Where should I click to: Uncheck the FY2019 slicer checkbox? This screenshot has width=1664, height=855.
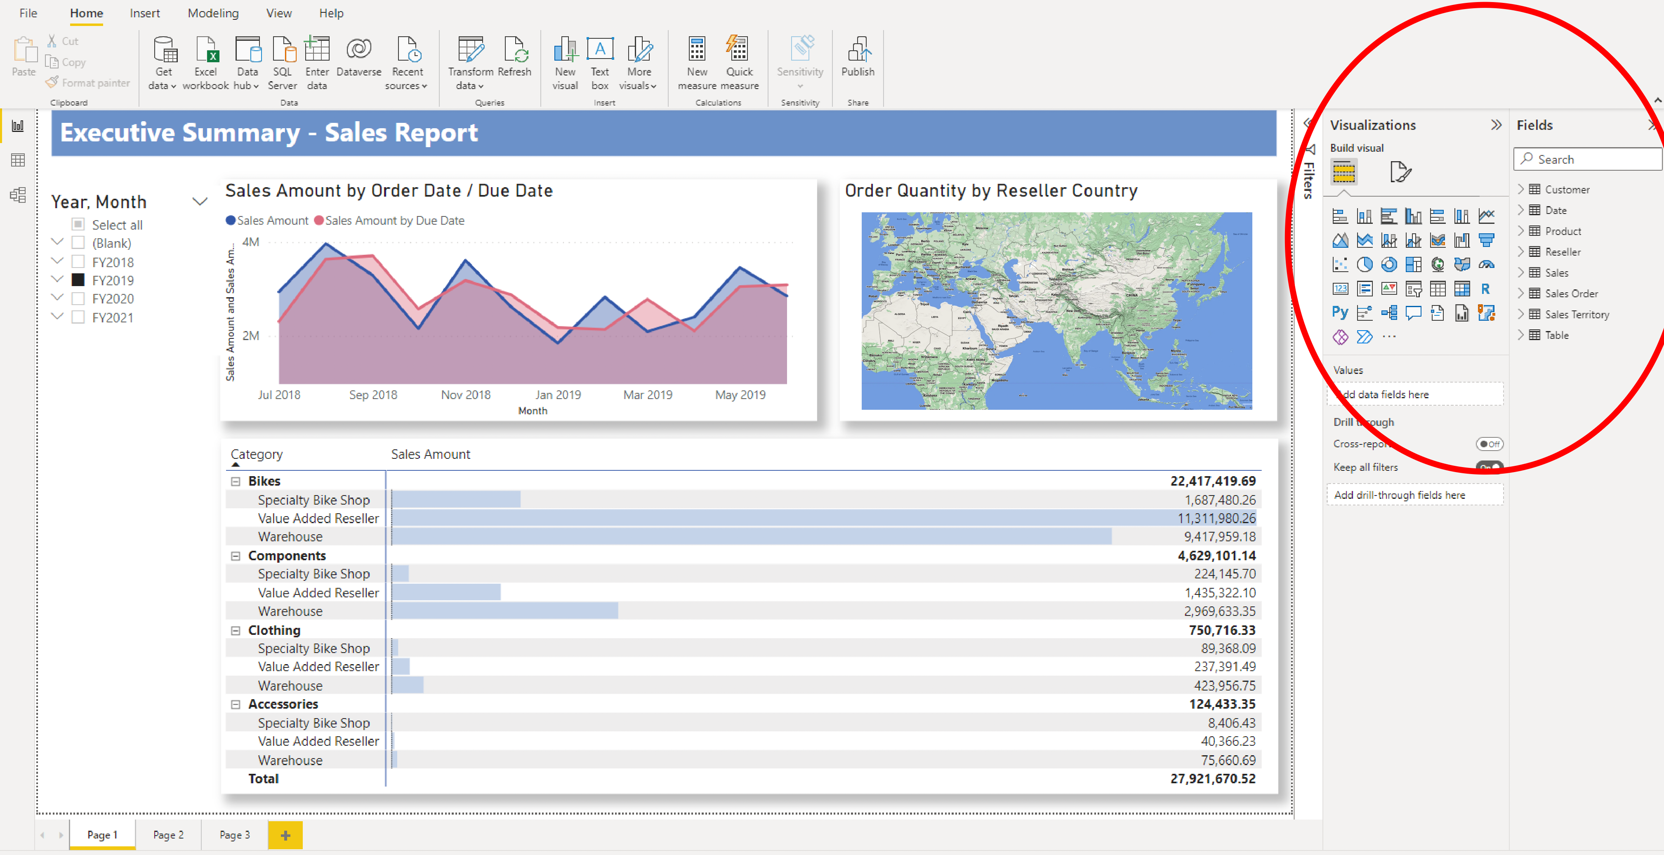78,280
